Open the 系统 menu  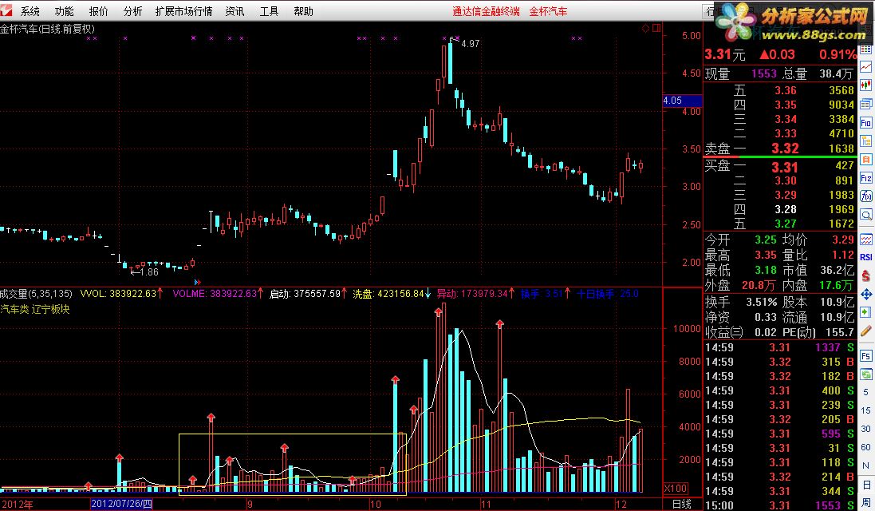(x=30, y=11)
